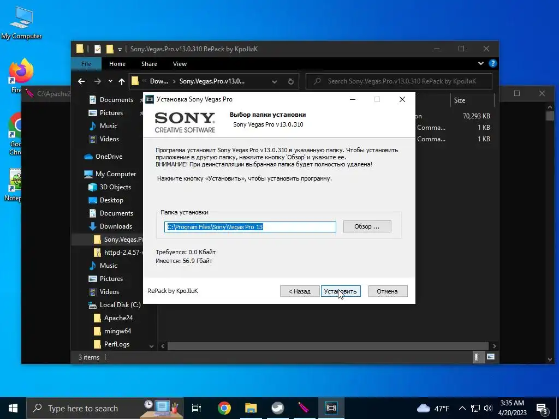Click Dow... breadcrumb in address bar
This screenshot has width=559, height=419.
pyautogui.click(x=159, y=81)
